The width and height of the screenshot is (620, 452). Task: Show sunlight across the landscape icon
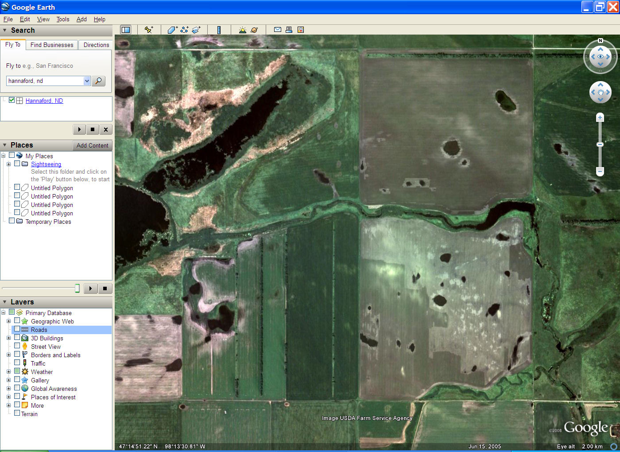(x=242, y=30)
